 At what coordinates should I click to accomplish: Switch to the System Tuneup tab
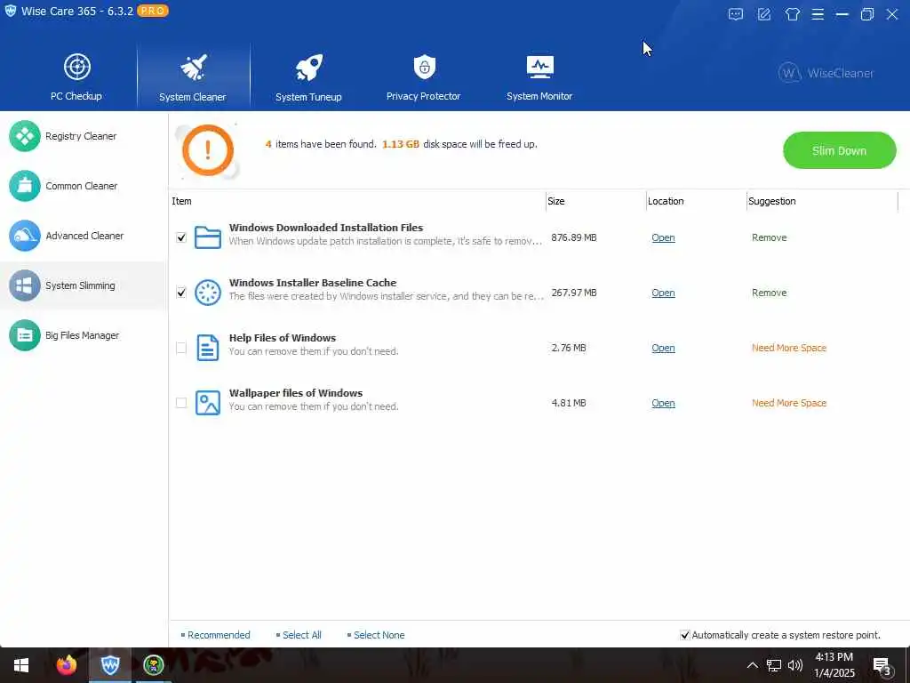pyautogui.click(x=308, y=77)
